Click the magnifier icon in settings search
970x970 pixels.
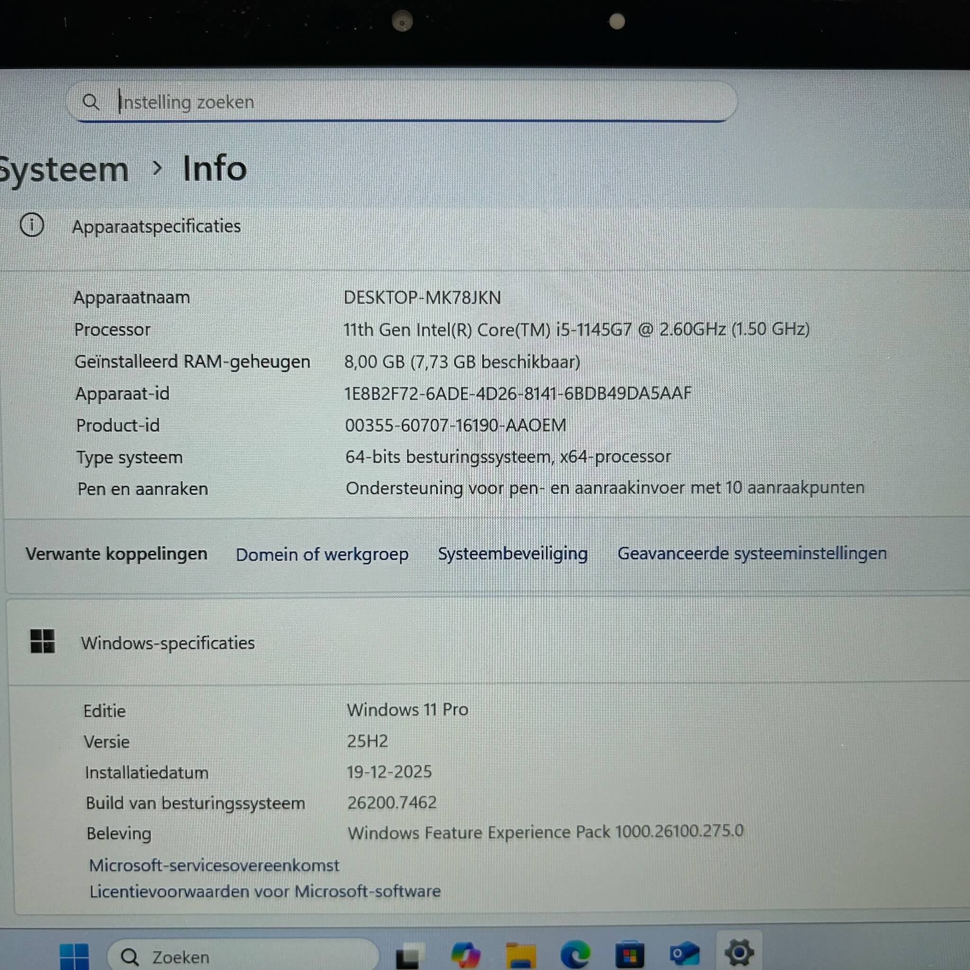(x=91, y=102)
